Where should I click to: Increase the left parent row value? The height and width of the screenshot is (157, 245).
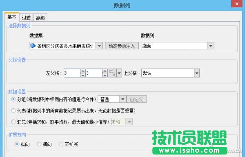(105, 71)
